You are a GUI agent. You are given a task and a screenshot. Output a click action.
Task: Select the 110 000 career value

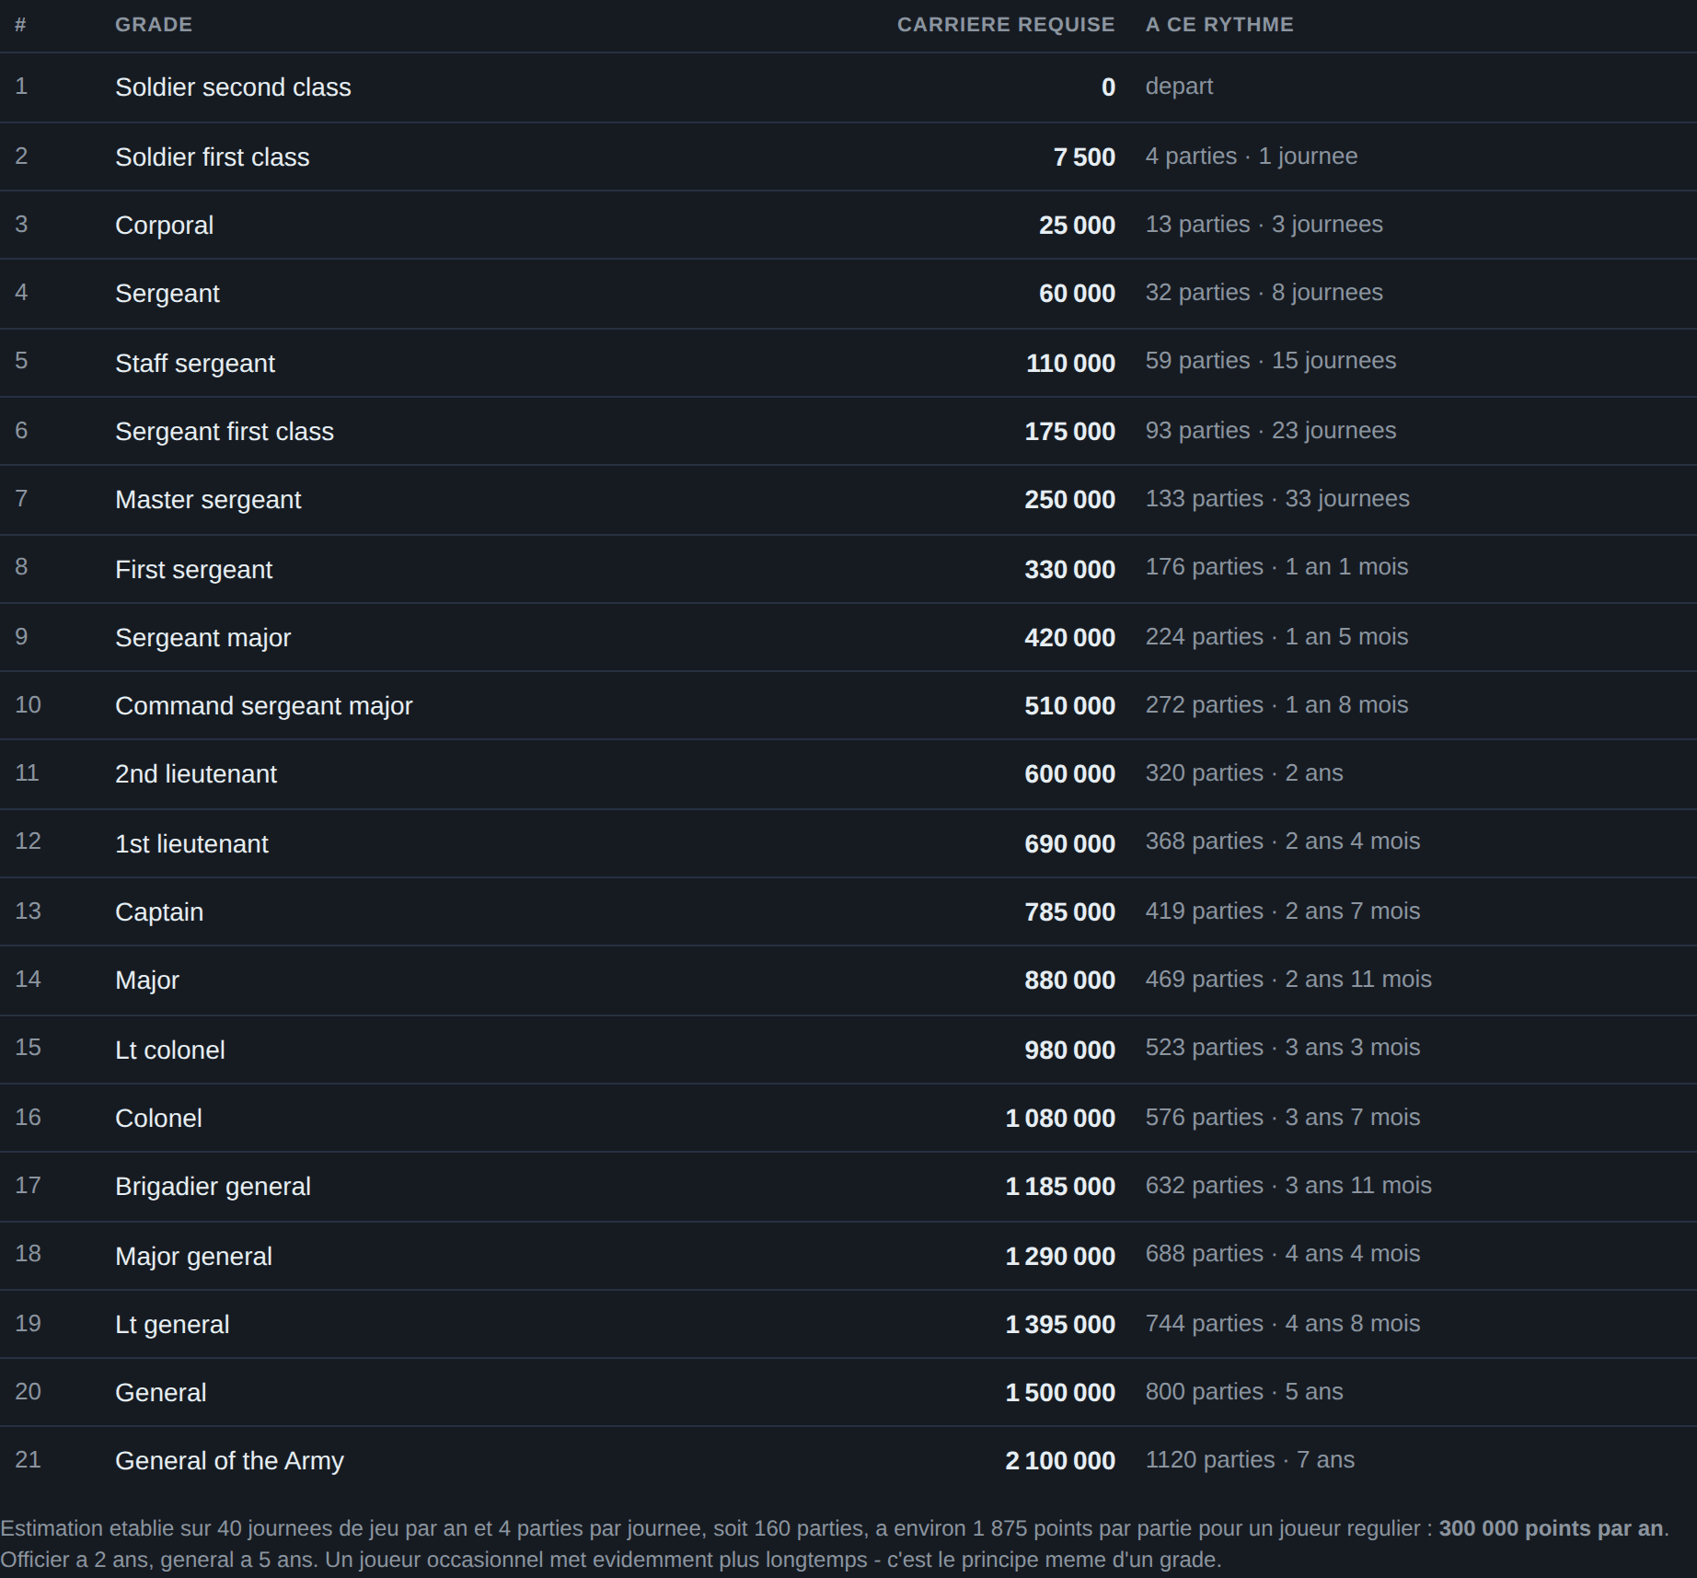click(1070, 364)
